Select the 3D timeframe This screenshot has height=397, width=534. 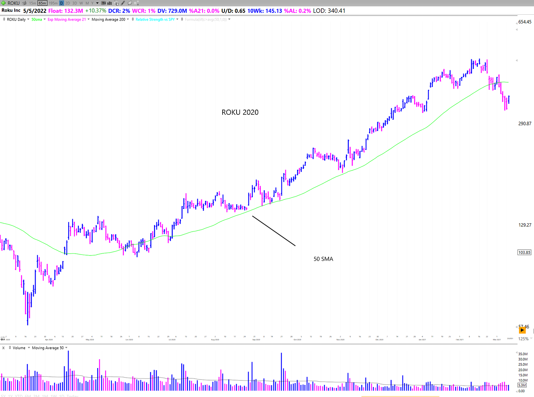(75, 3)
